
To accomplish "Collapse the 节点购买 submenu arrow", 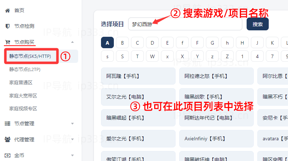I will pyautogui.click(x=72, y=42).
